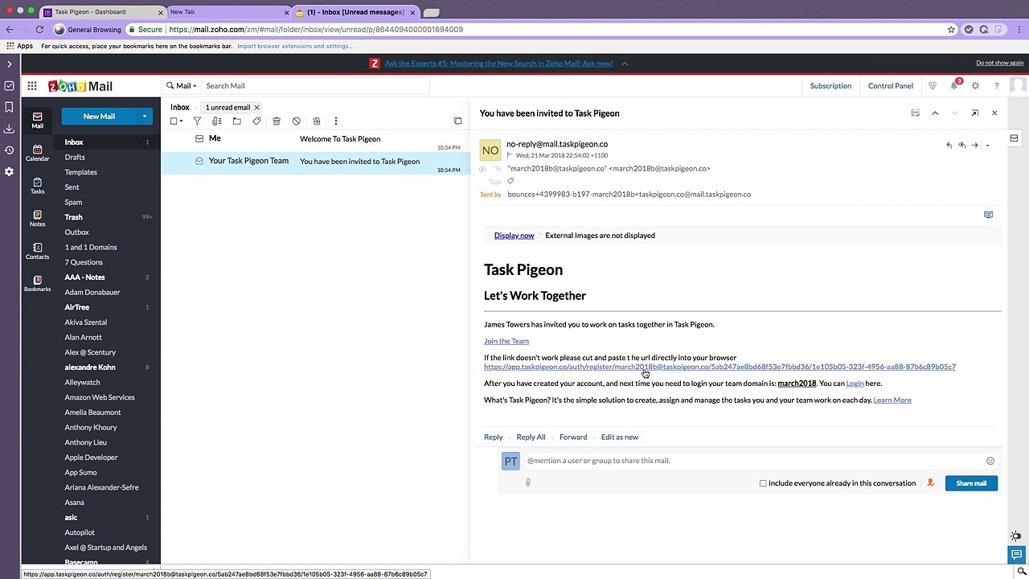This screenshot has width=1029, height=579.
Task: Open the reader view book icon
Action: coord(988,215)
